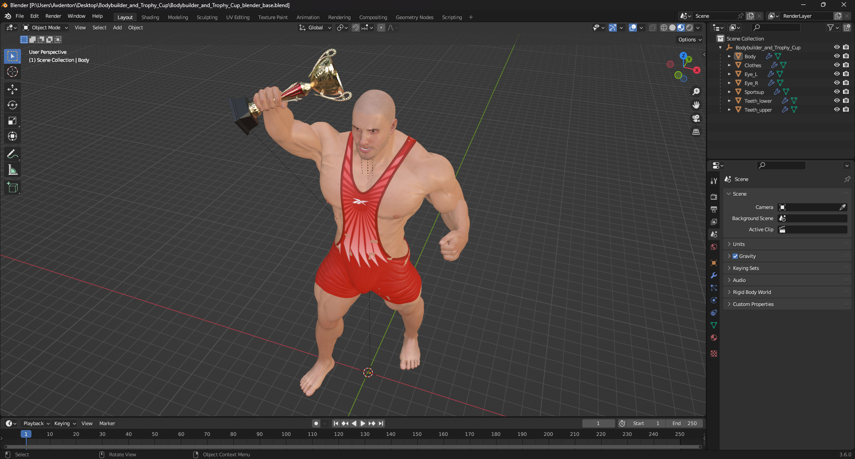Image resolution: width=855 pixels, height=459 pixels.
Task: Switch to wireframe viewport shading
Action: [x=664, y=28]
